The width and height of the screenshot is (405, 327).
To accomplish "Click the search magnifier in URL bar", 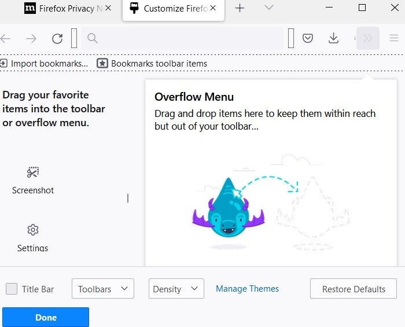I will tap(92, 38).
